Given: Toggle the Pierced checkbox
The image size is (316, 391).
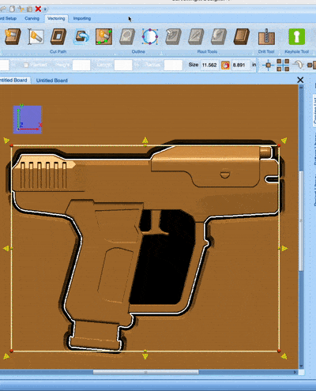Looking at the screenshot, I should (26, 65).
